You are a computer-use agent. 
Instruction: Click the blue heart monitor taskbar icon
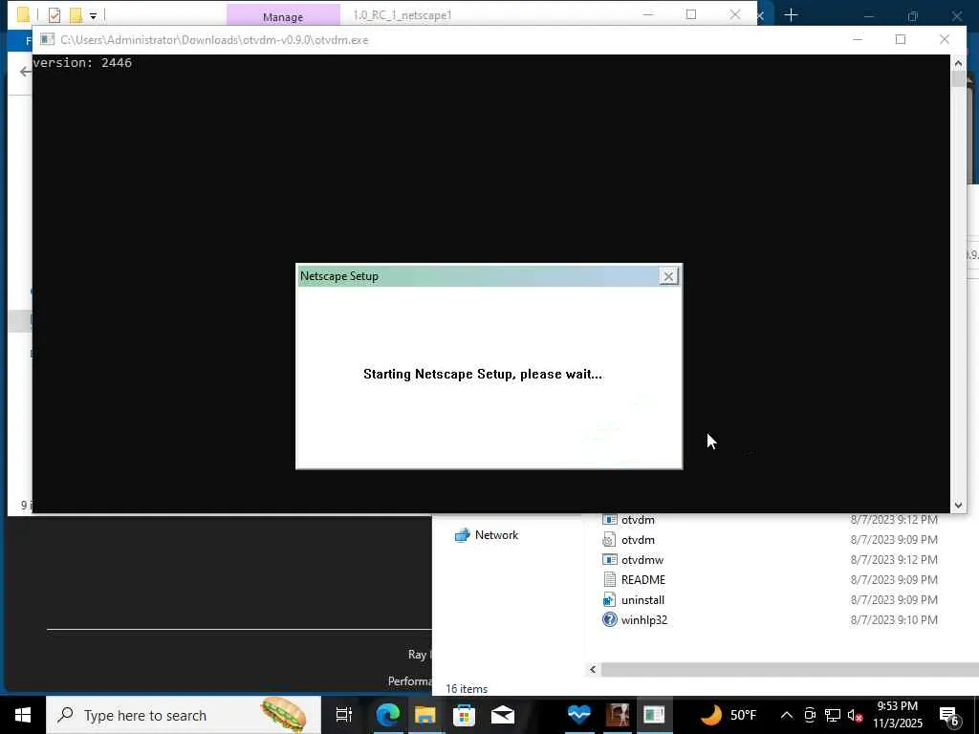coord(578,715)
